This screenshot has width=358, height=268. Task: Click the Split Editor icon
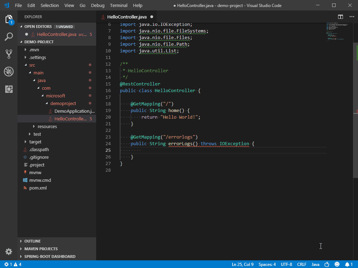point(340,16)
